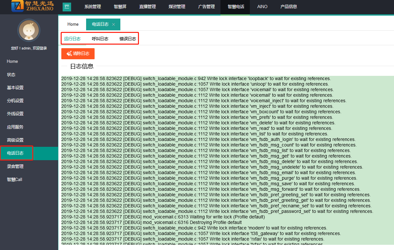Screen dimensions: 394x250
Task: Switch to the 呼叫日志 tab
Action: pos(100,39)
